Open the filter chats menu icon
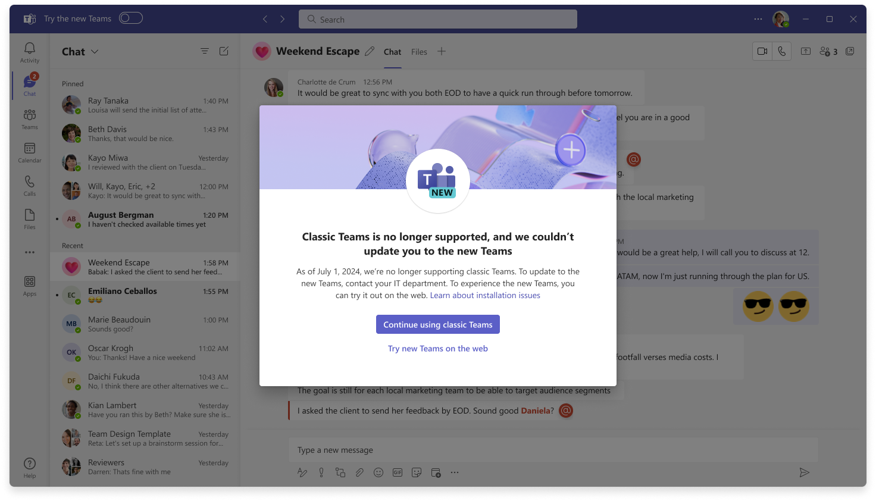876x501 pixels. coord(205,51)
